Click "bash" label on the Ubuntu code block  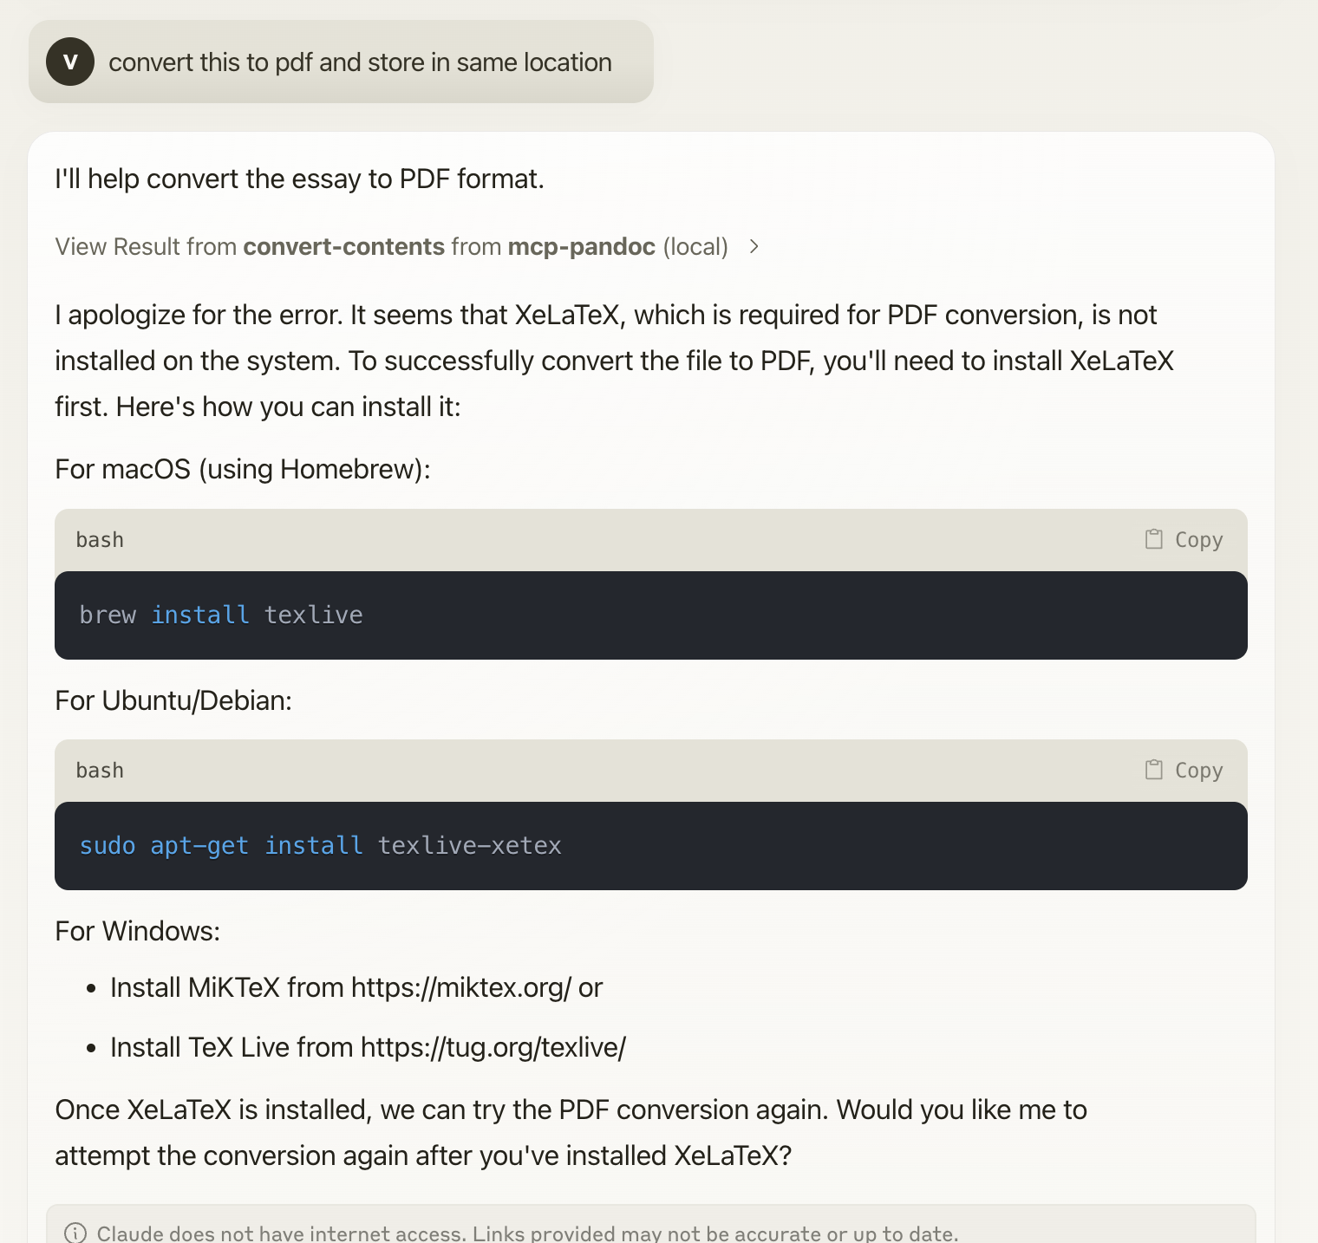pos(100,770)
